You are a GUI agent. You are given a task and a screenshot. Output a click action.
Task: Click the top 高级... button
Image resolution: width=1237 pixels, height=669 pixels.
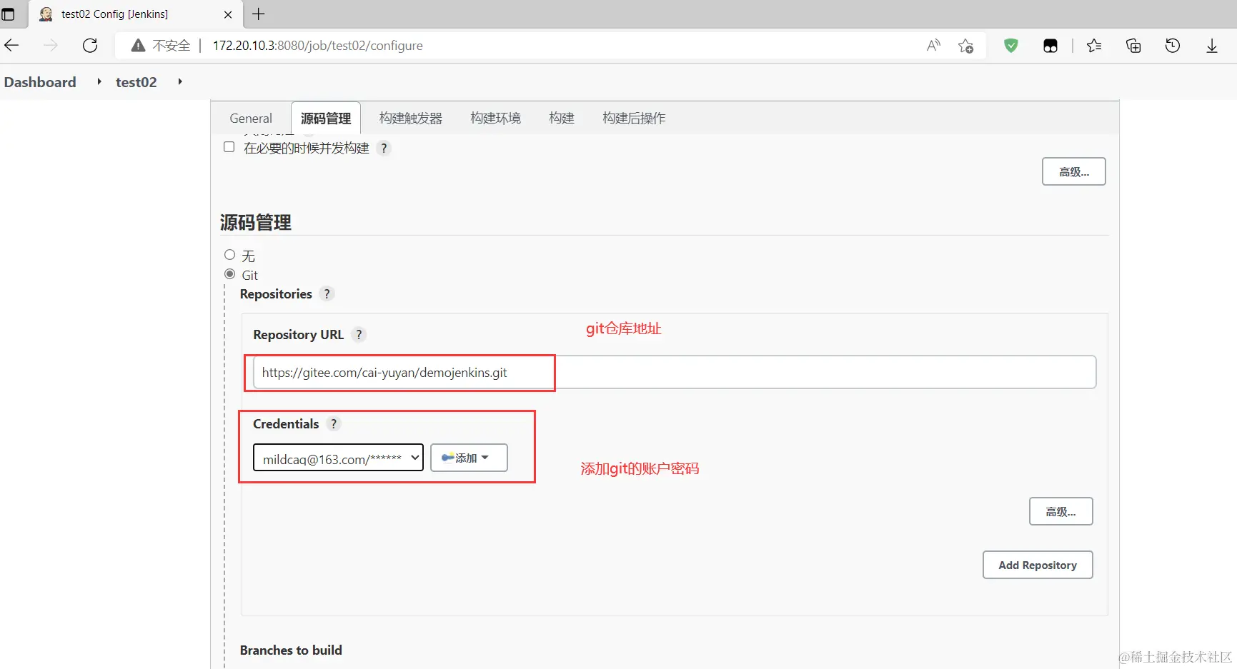1073,171
